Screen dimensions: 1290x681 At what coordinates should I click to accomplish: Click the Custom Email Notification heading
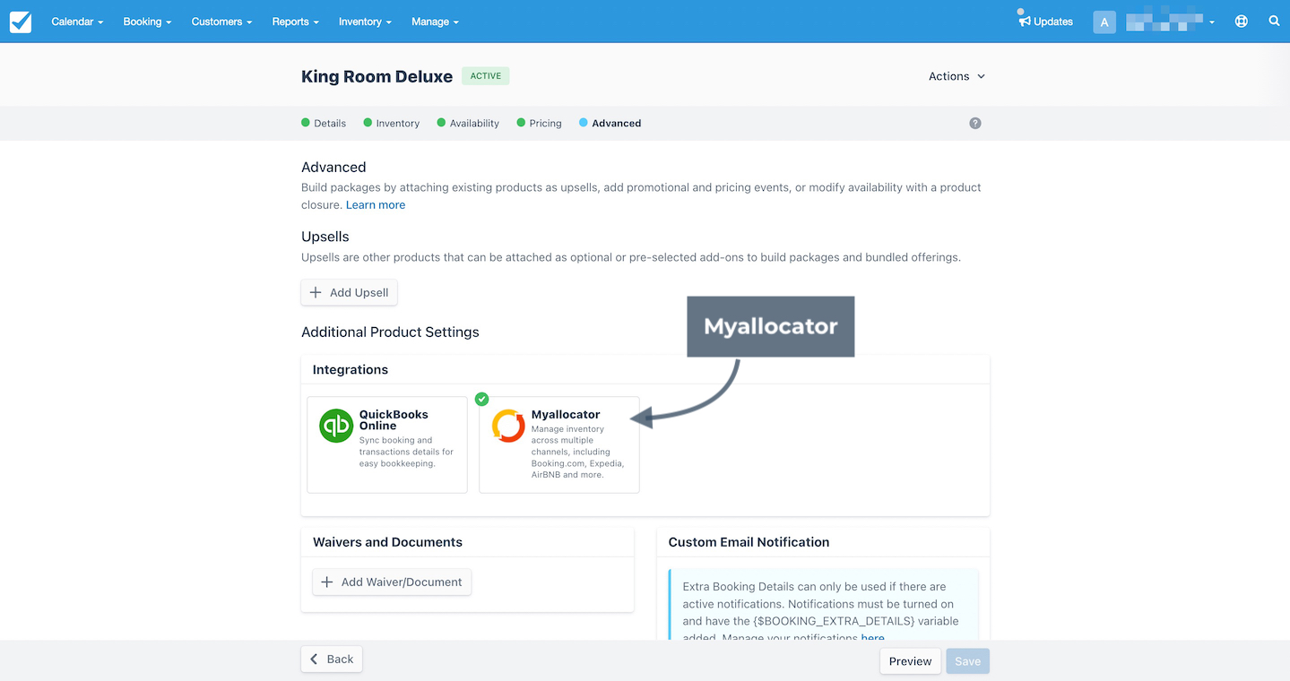(749, 542)
